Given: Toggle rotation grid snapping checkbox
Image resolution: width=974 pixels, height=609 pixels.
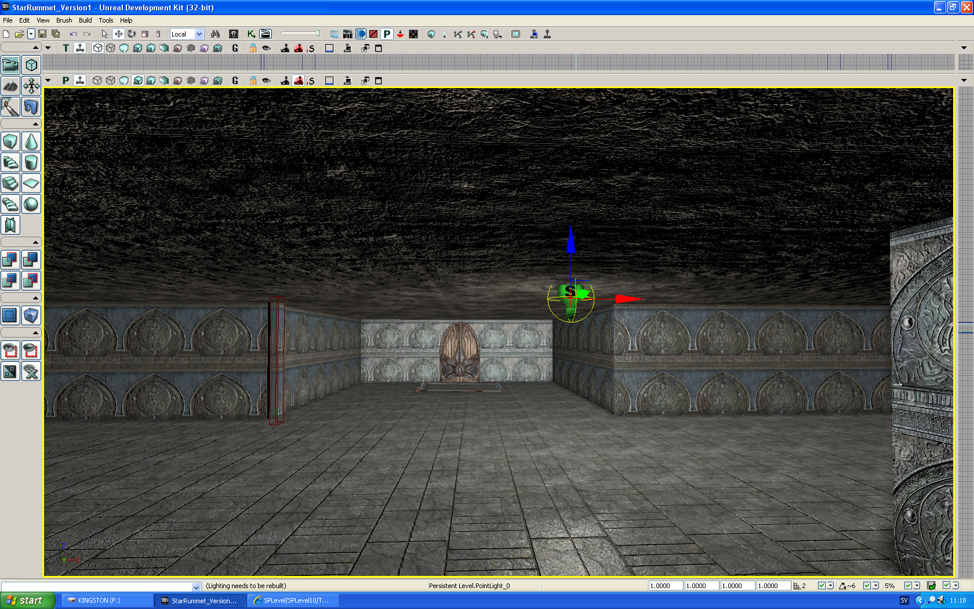Looking at the screenshot, I should tap(867, 586).
